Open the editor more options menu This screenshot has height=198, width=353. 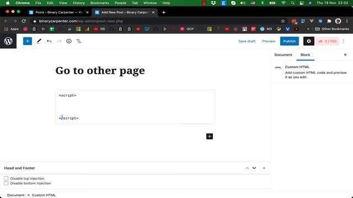point(344,41)
